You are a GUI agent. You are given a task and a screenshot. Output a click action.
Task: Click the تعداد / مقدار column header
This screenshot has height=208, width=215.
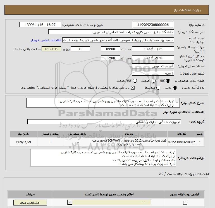51,134
